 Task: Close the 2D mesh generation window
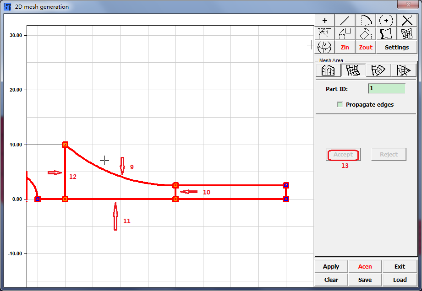tap(408, 5)
